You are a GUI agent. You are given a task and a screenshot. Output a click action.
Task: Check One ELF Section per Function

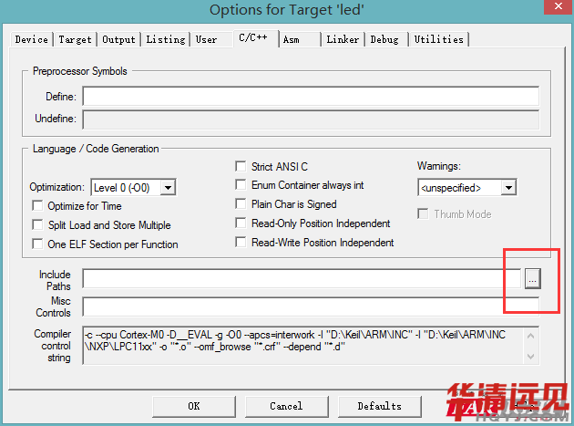[38, 244]
